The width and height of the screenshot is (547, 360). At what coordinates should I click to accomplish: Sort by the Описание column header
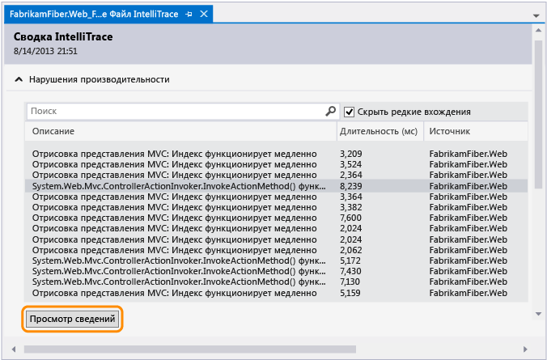pos(180,131)
